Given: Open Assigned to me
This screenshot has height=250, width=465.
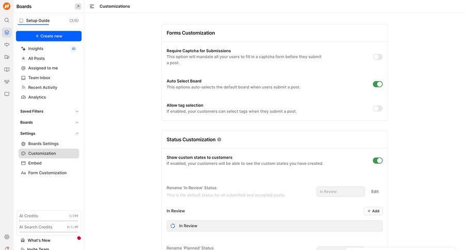Looking at the screenshot, I should [x=49, y=68].
